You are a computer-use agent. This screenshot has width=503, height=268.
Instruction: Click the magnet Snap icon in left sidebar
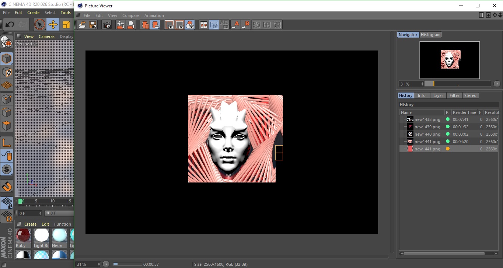pos(7,186)
